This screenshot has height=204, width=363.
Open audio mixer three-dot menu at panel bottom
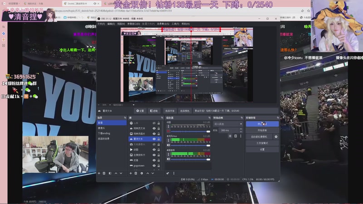[x=174, y=173]
